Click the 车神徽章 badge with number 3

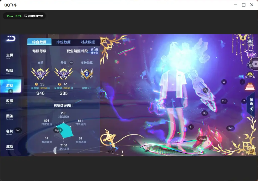coord(87,74)
